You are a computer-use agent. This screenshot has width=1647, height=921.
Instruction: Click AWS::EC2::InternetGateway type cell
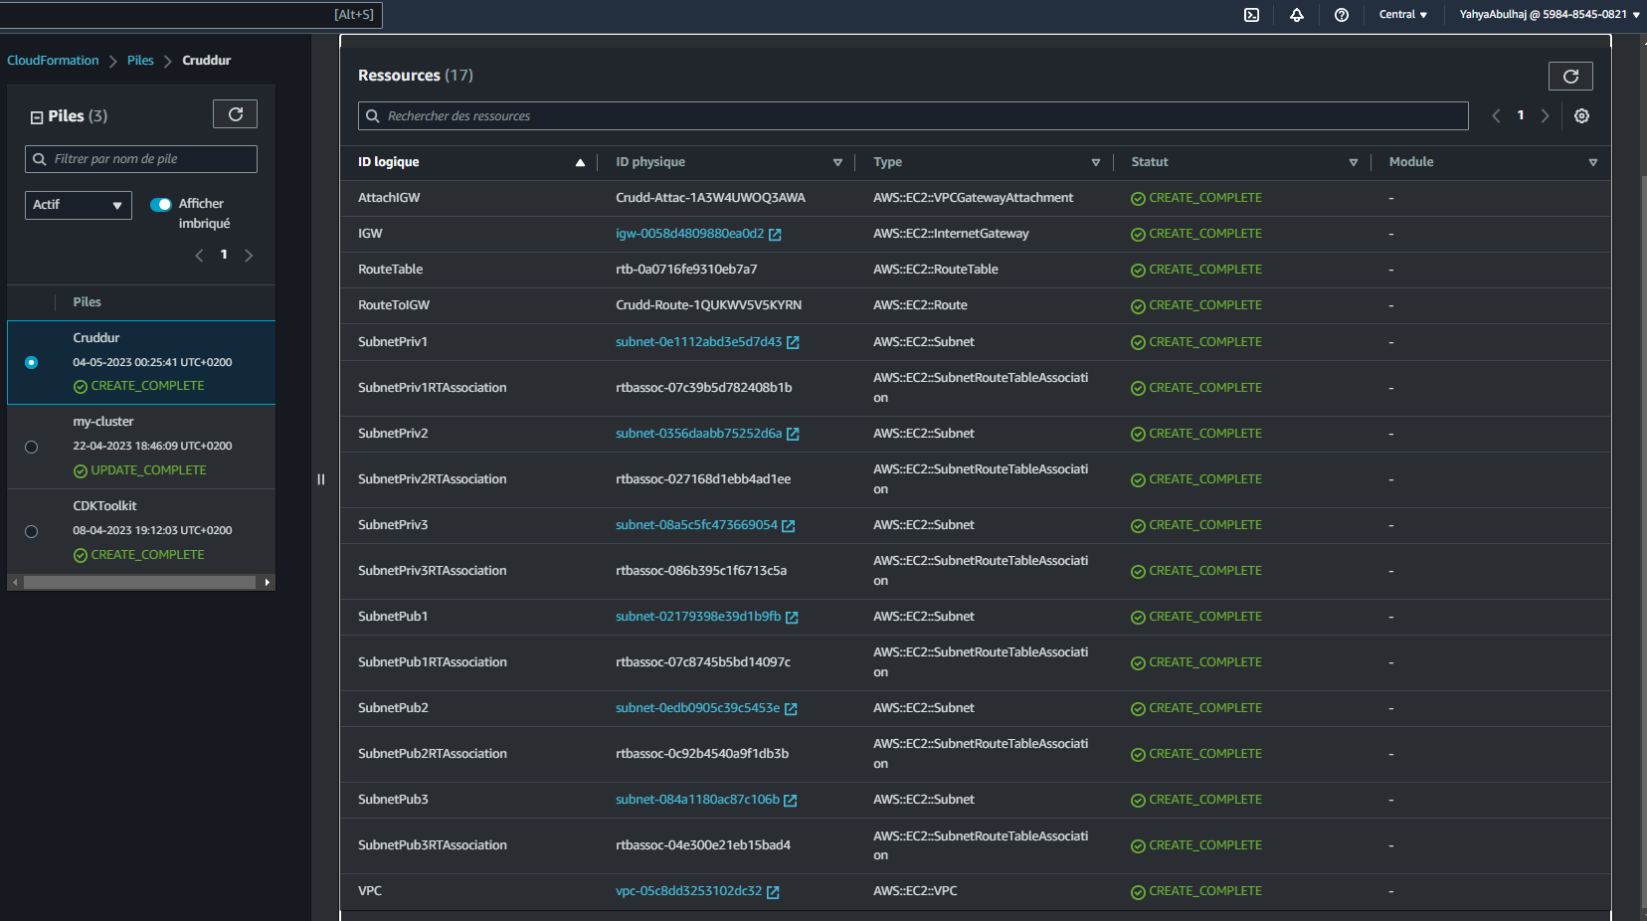coord(951,234)
